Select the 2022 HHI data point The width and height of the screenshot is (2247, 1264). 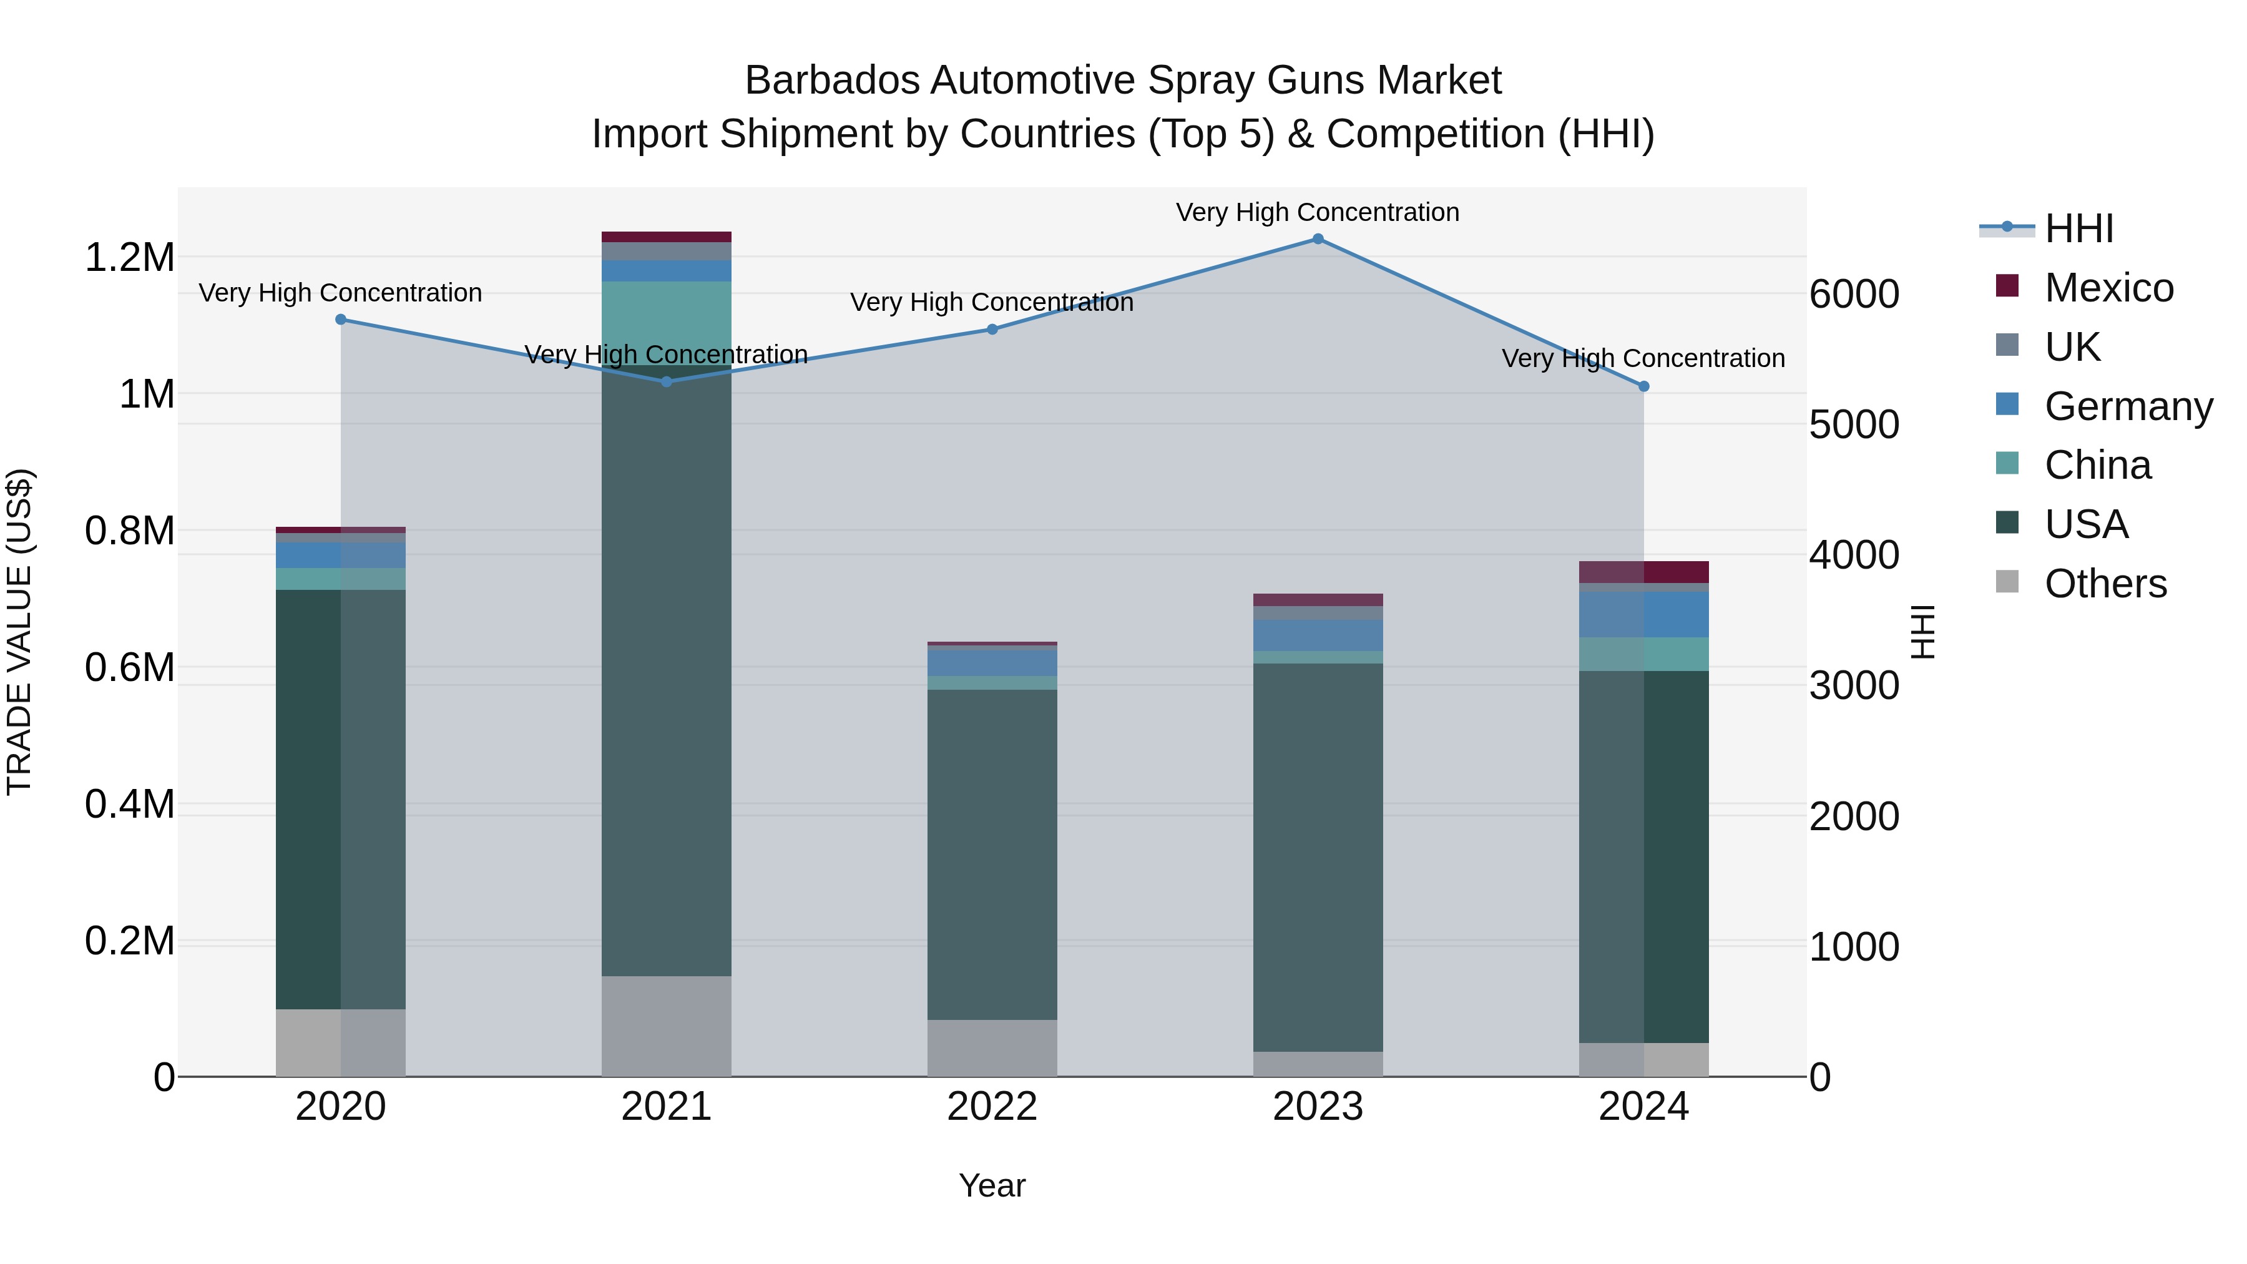[992, 330]
